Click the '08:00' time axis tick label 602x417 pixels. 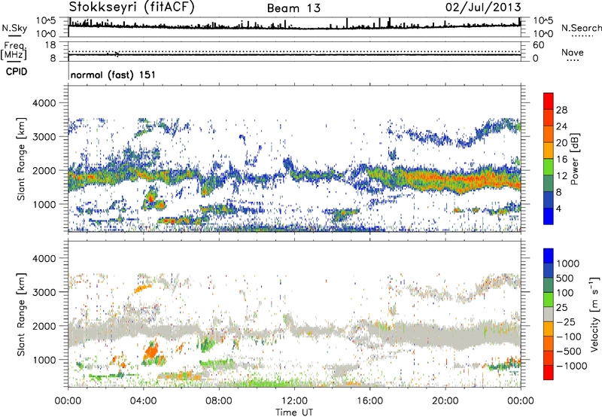(218, 401)
